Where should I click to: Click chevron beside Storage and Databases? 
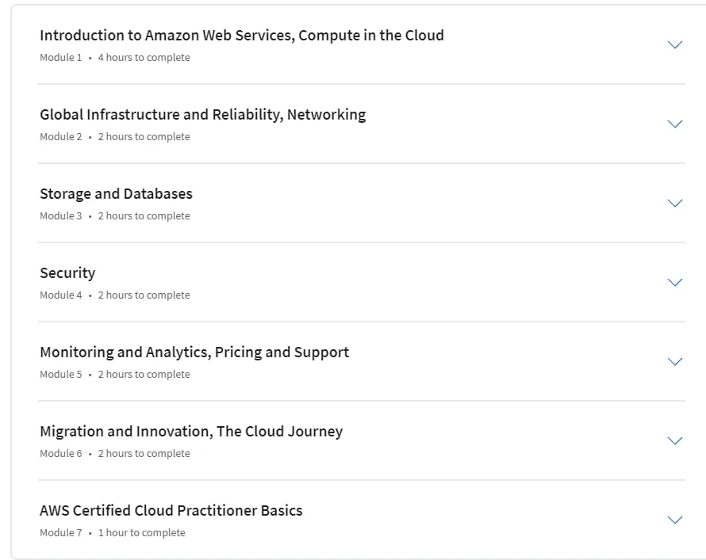[x=674, y=203]
